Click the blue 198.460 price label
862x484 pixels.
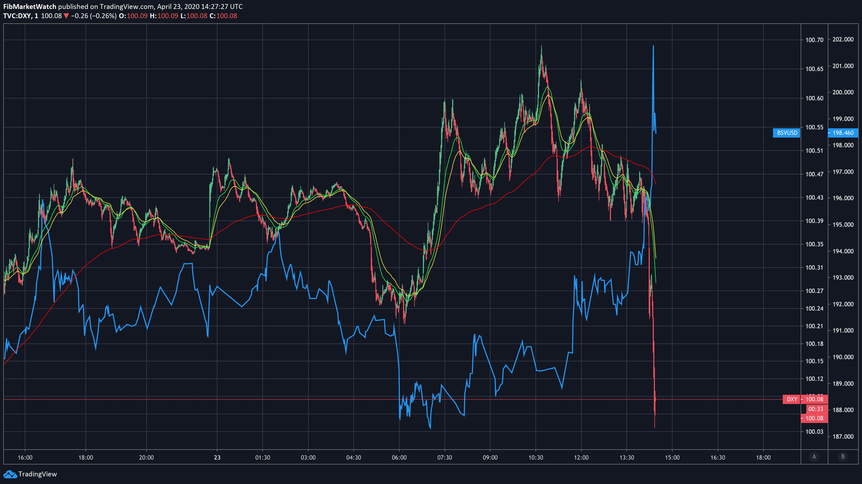click(x=843, y=133)
